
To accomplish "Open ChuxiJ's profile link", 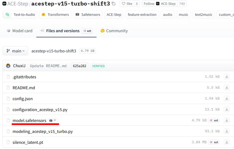I will pos(19,66).
